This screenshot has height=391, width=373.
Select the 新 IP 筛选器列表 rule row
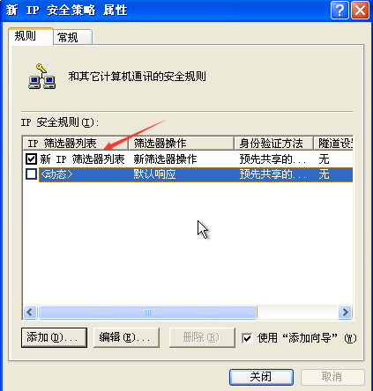(x=188, y=159)
